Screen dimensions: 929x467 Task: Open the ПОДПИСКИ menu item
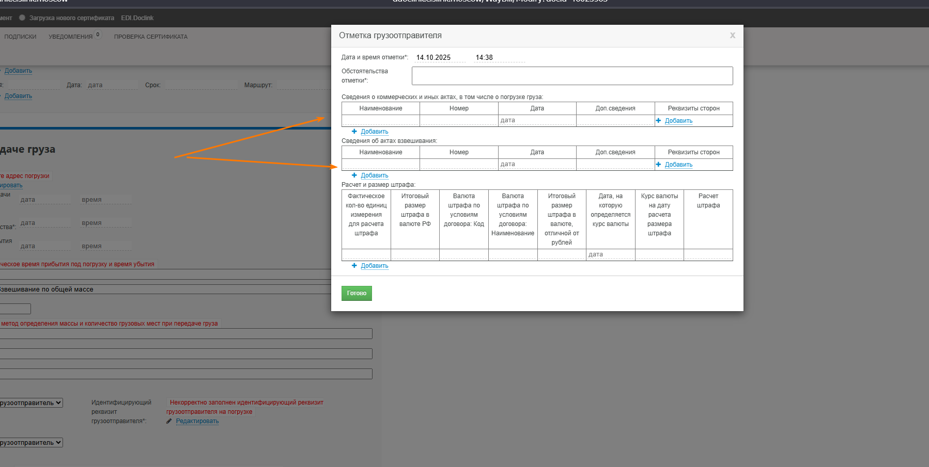(x=20, y=37)
